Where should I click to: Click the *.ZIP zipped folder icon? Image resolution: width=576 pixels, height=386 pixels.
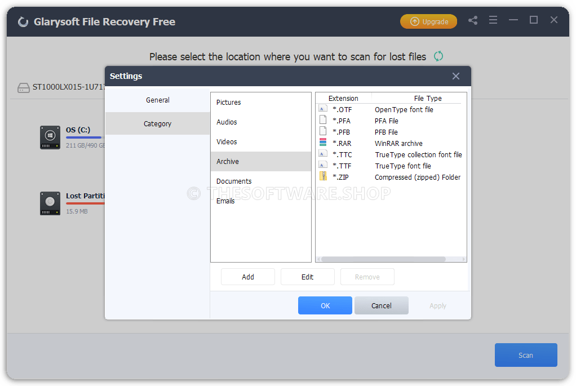pyautogui.click(x=323, y=176)
